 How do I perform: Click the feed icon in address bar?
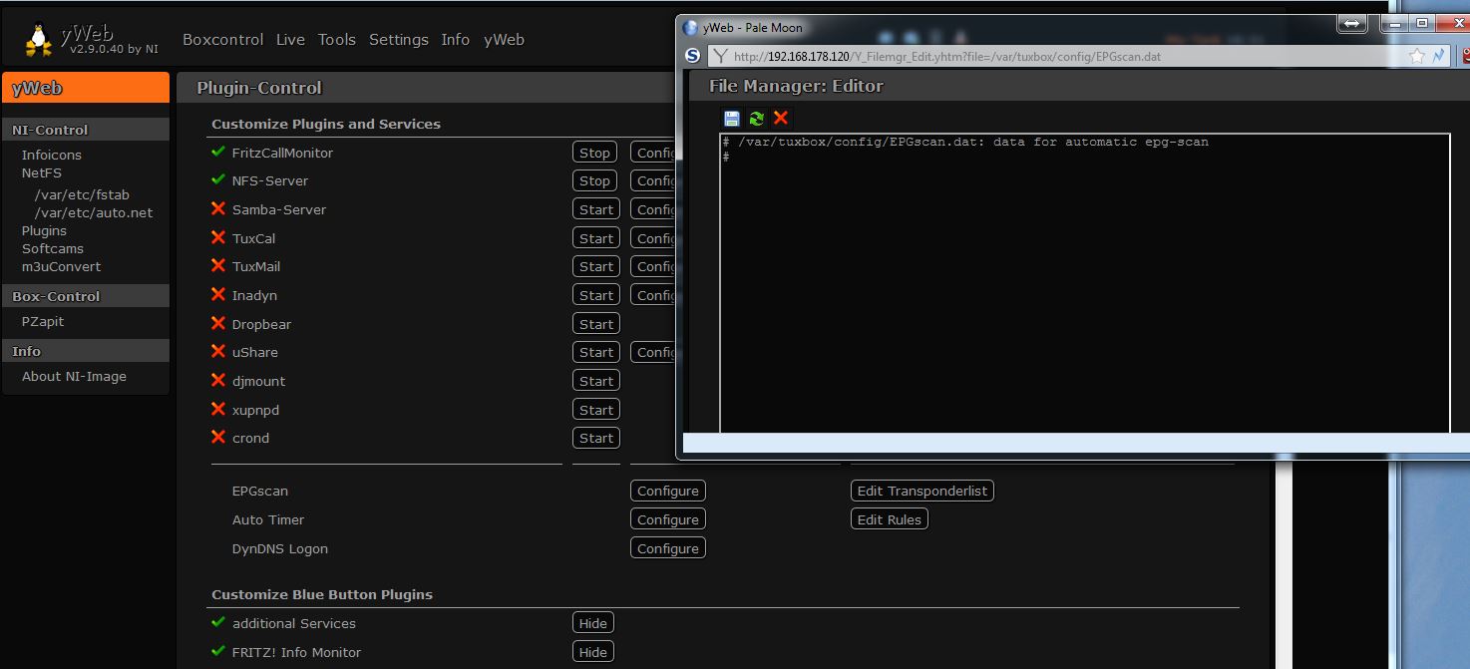(x=1439, y=57)
